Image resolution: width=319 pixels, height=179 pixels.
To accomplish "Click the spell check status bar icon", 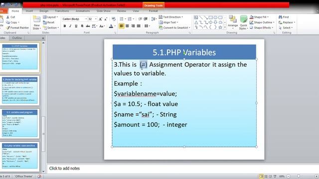I will 39,177.
